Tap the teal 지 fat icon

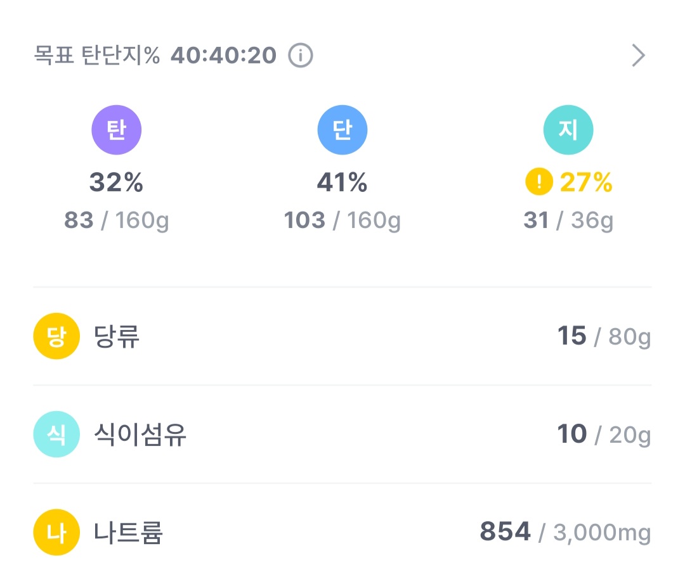pos(568,130)
